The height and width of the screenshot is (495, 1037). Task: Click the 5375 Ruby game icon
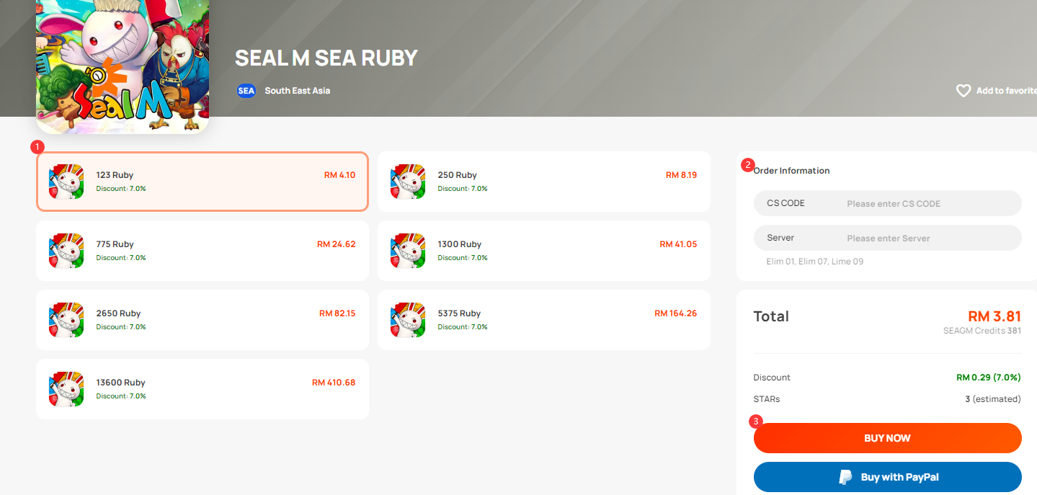click(x=408, y=320)
